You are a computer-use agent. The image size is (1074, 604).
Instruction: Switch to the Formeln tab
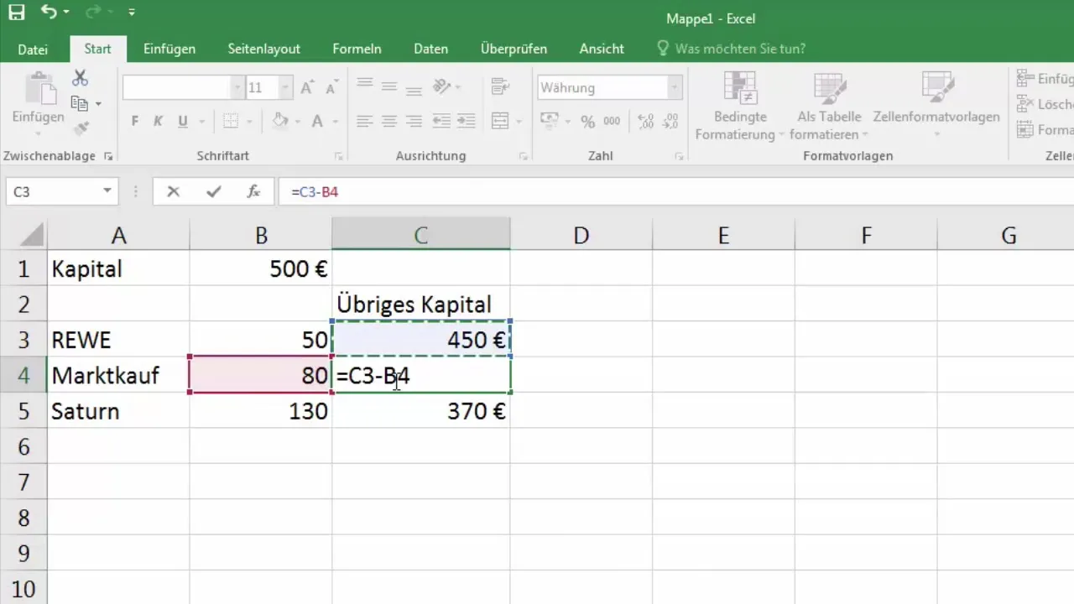pyautogui.click(x=357, y=49)
